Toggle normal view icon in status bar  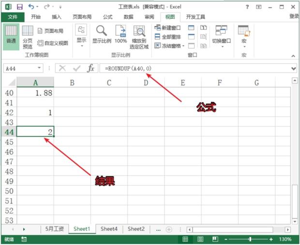(185, 239)
